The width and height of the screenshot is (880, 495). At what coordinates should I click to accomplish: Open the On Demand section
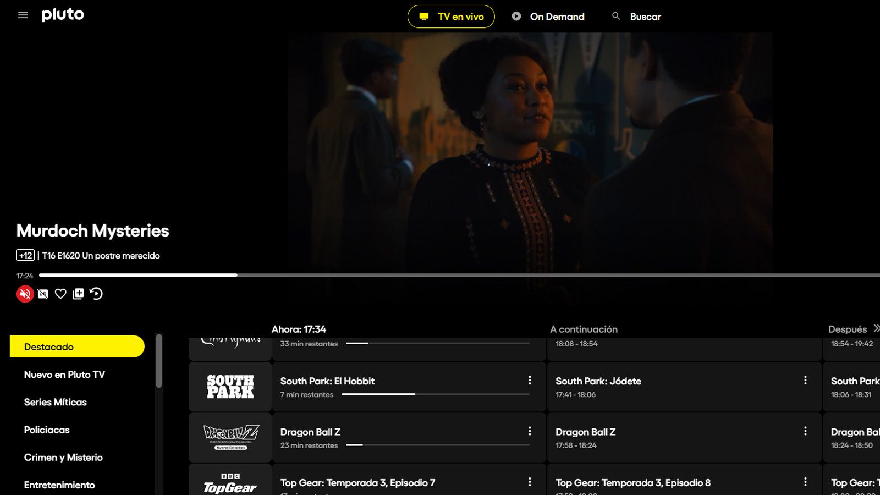point(548,16)
